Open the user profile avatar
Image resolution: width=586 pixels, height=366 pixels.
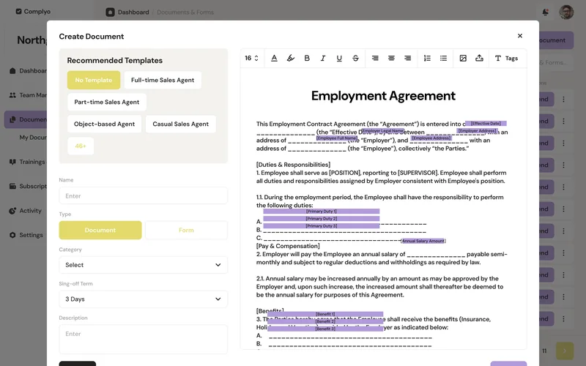click(566, 12)
